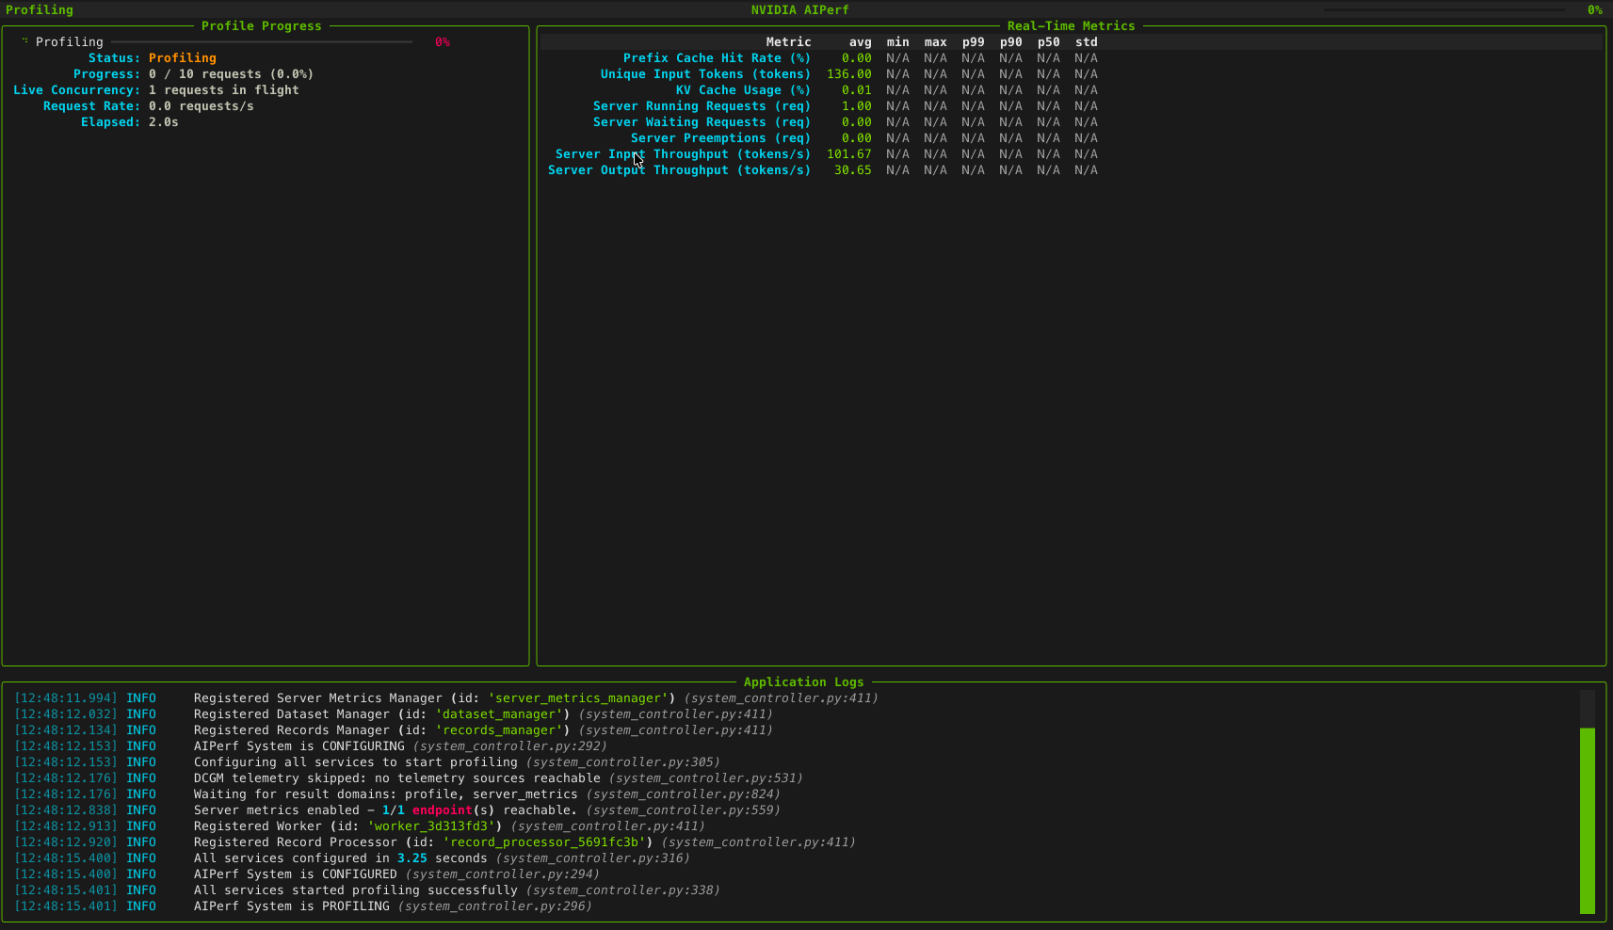Click the "p99" column header
Viewport: 1613px width, 930px height.
974,42
